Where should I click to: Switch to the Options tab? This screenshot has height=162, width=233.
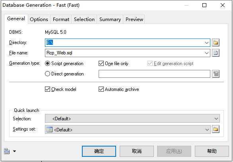39,19
